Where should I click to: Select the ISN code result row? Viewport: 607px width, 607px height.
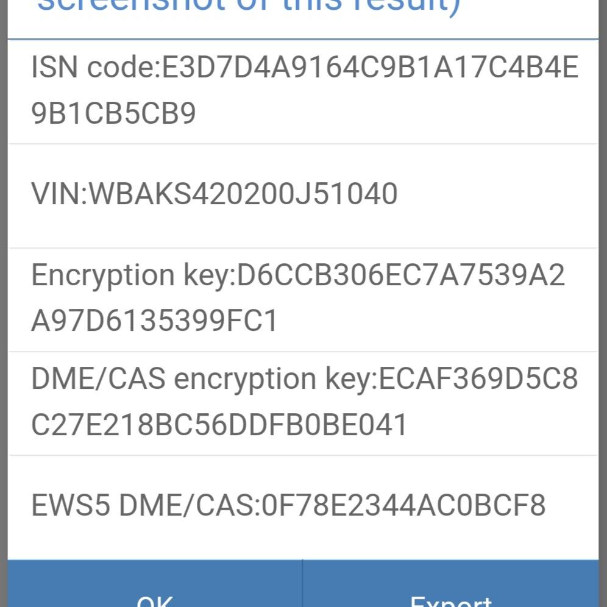click(303, 92)
